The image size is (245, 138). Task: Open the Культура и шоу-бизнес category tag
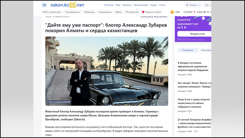pyautogui.click(x=154, y=17)
